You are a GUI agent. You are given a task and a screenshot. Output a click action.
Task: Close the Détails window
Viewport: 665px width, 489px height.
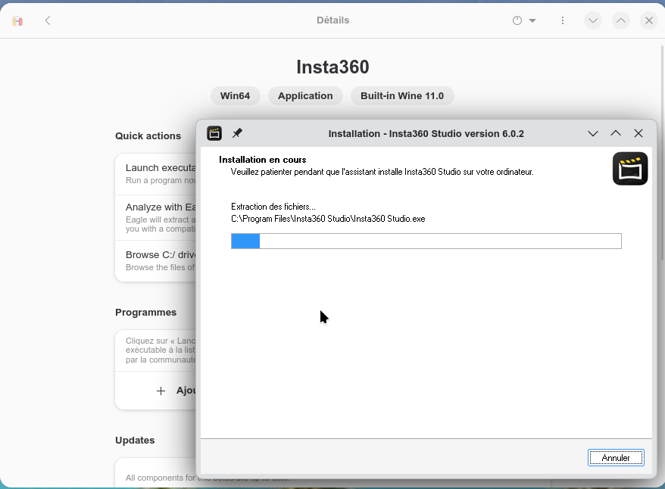pyautogui.click(x=649, y=20)
